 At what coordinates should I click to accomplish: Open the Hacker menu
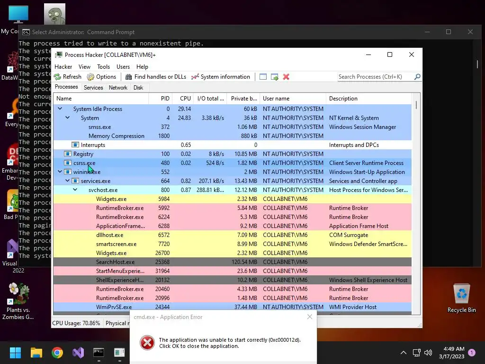pyautogui.click(x=63, y=67)
